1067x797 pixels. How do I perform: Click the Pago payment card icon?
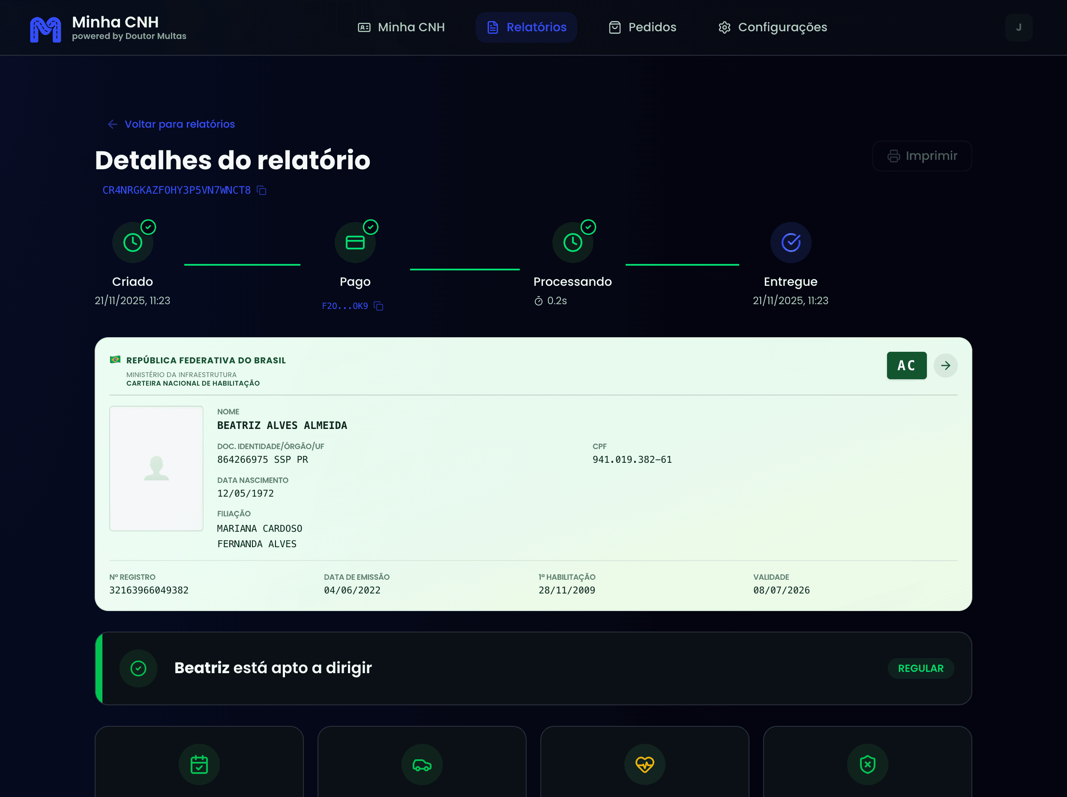click(355, 242)
